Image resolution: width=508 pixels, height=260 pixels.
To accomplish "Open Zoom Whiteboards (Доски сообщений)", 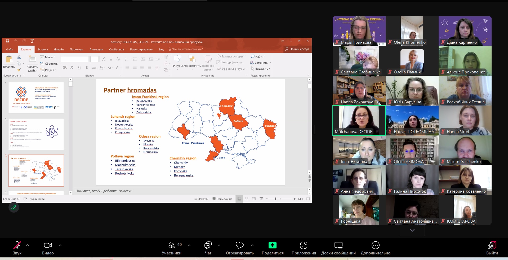I will click(x=338, y=248).
